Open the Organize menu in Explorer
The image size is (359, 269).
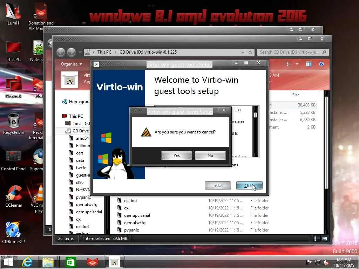(x=72, y=64)
